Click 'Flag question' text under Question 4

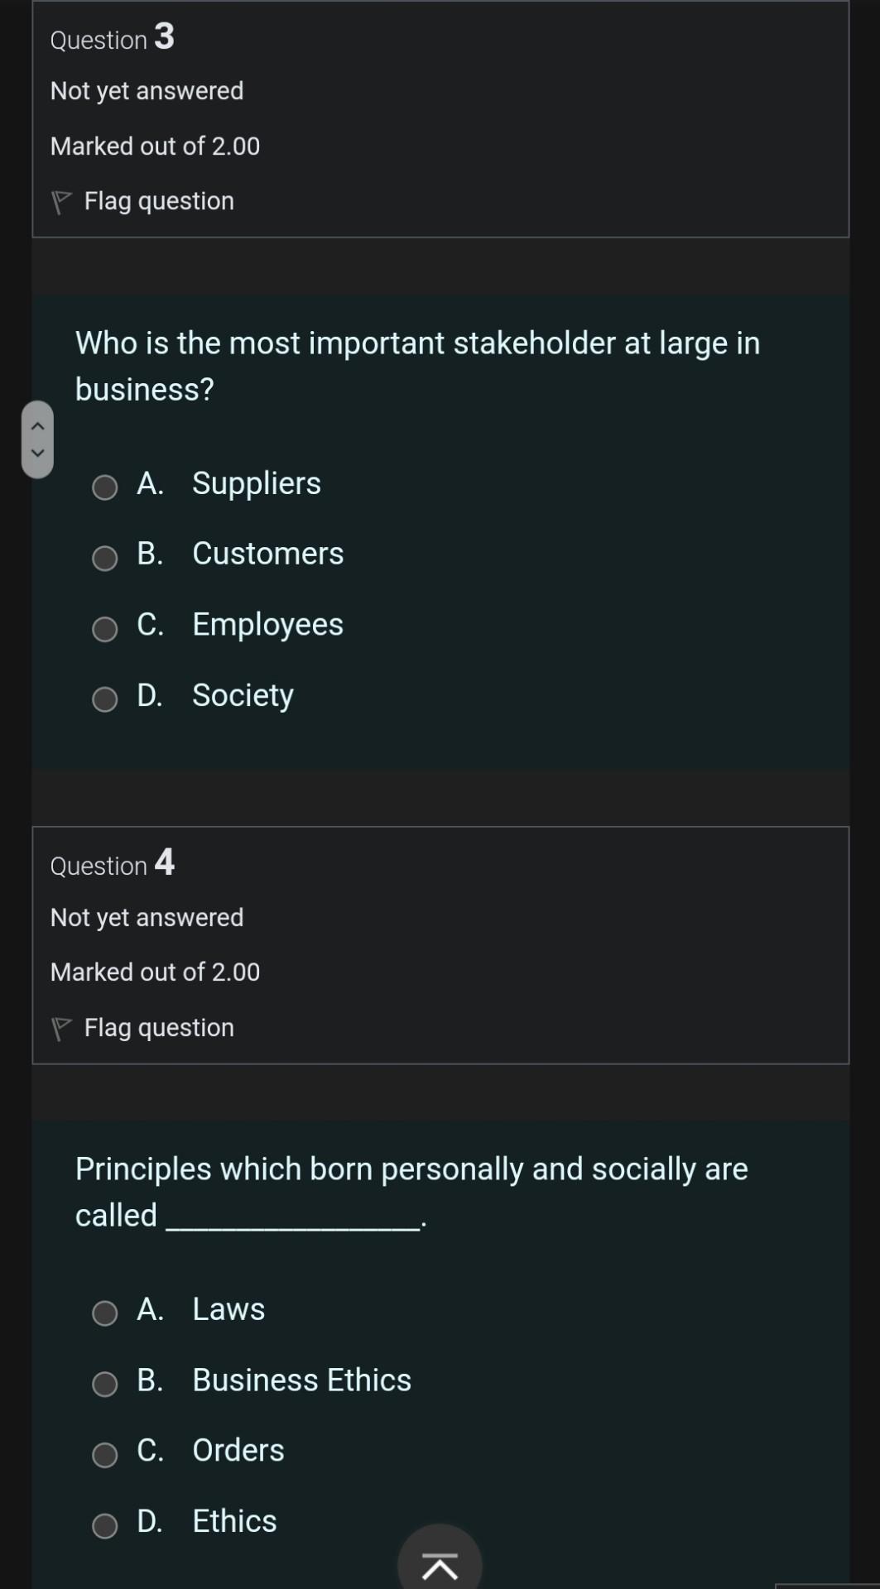(x=158, y=1027)
